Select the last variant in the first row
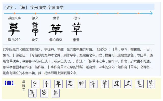 click(151, 84)
